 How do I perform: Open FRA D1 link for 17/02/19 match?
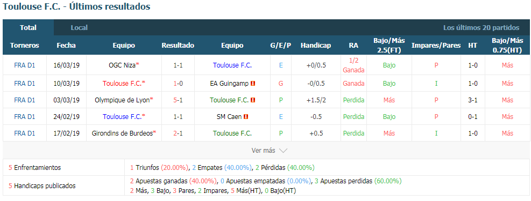tap(25, 133)
